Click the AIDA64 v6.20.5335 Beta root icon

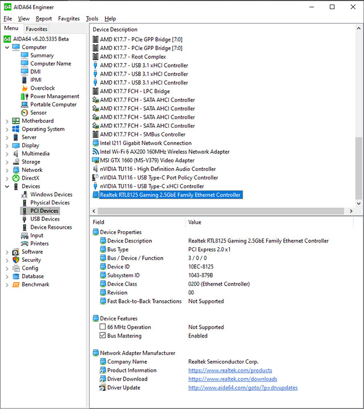(x=7, y=39)
